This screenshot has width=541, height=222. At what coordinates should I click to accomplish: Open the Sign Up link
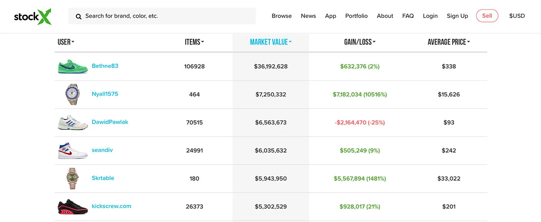[x=457, y=16]
